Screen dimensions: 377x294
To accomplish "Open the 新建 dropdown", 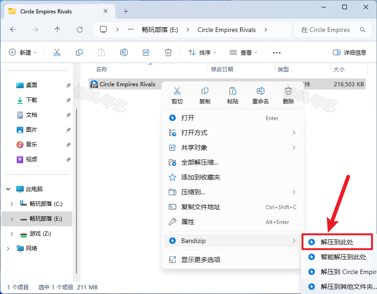I will (x=23, y=52).
